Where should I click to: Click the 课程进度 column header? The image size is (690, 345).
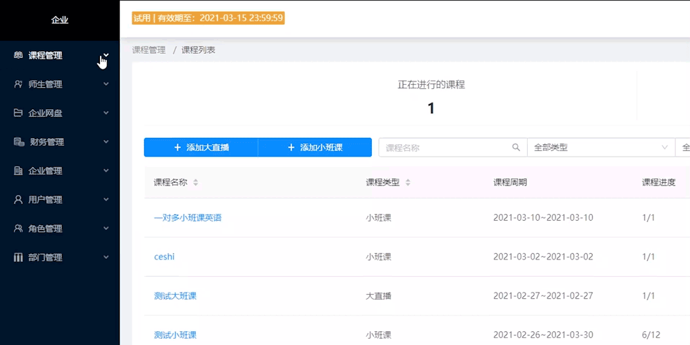659,183
